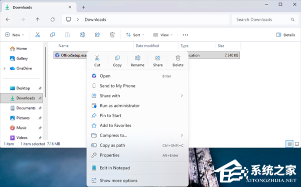Select the OfficeSetup.exe file
Viewport: 301px width, 187px height.
coord(74,55)
